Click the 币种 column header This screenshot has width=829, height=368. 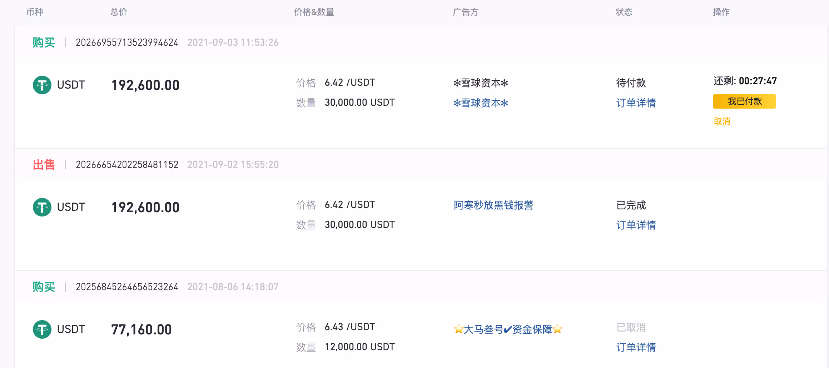[35, 12]
